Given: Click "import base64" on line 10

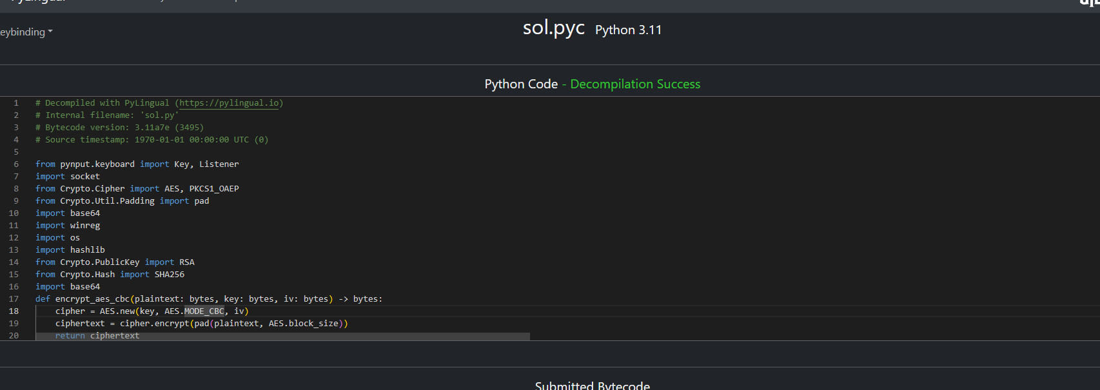Looking at the screenshot, I should (68, 213).
